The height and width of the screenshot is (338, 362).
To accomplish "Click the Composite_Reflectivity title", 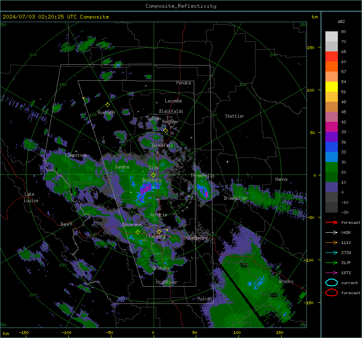I will point(181,6).
